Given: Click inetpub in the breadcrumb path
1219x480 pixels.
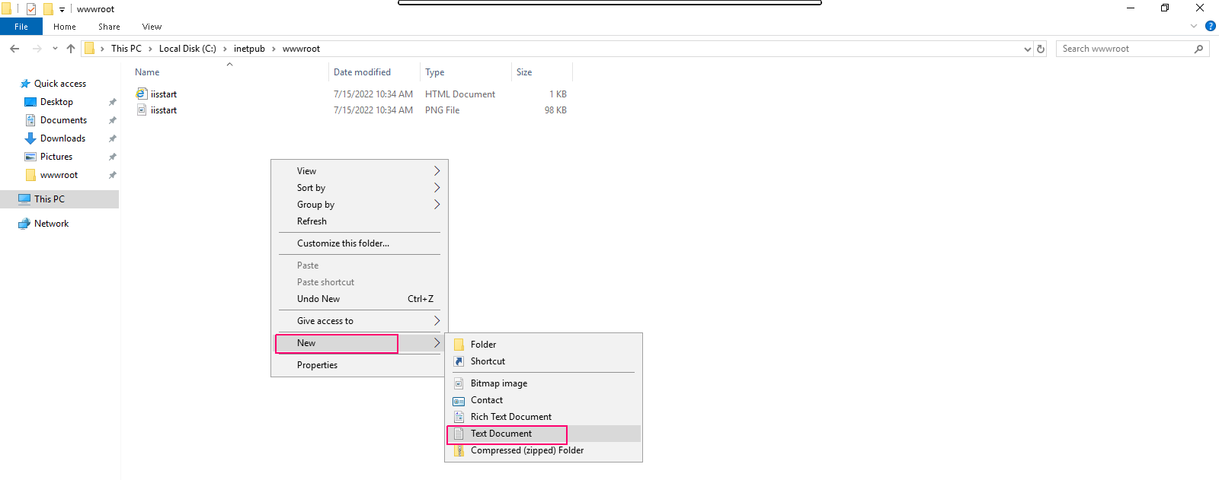Looking at the screenshot, I should click(x=249, y=49).
